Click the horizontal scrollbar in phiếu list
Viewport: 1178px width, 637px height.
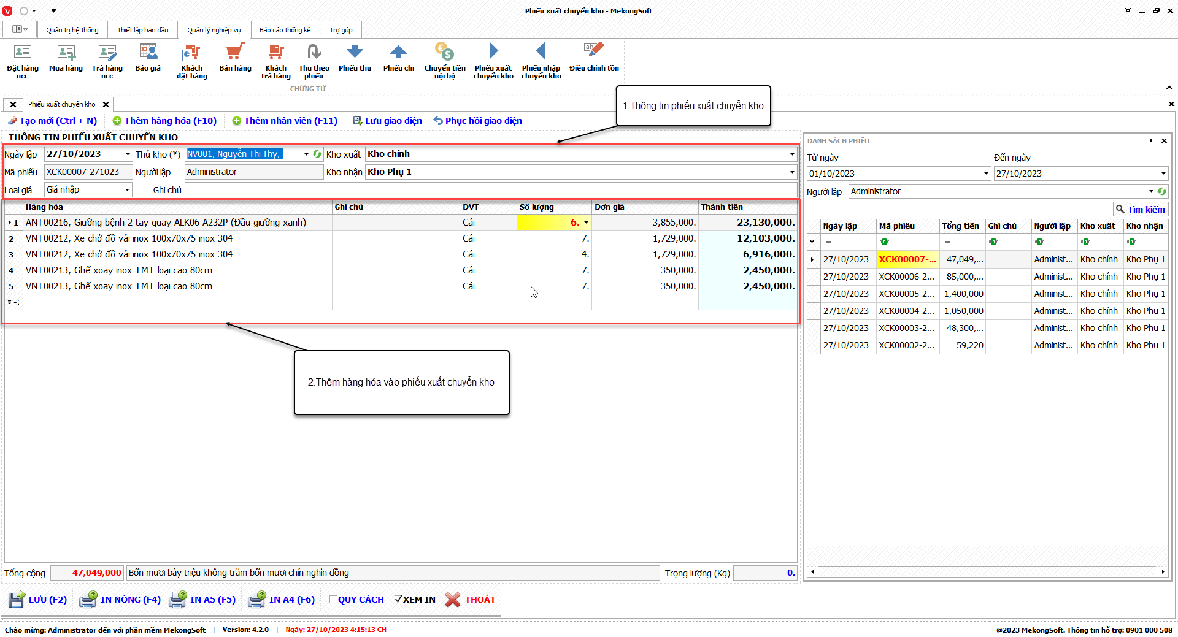point(987,571)
